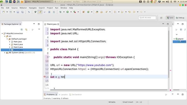187x105 pixels.
Task: Open the Debug configurations dropdown arrow
Action: point(64,12)
